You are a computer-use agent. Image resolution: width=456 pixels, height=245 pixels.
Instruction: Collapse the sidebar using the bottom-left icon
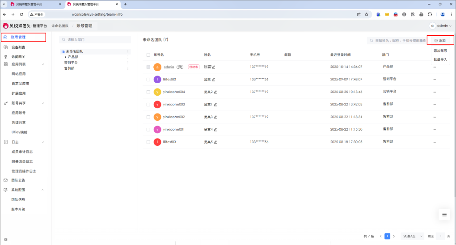6,240
